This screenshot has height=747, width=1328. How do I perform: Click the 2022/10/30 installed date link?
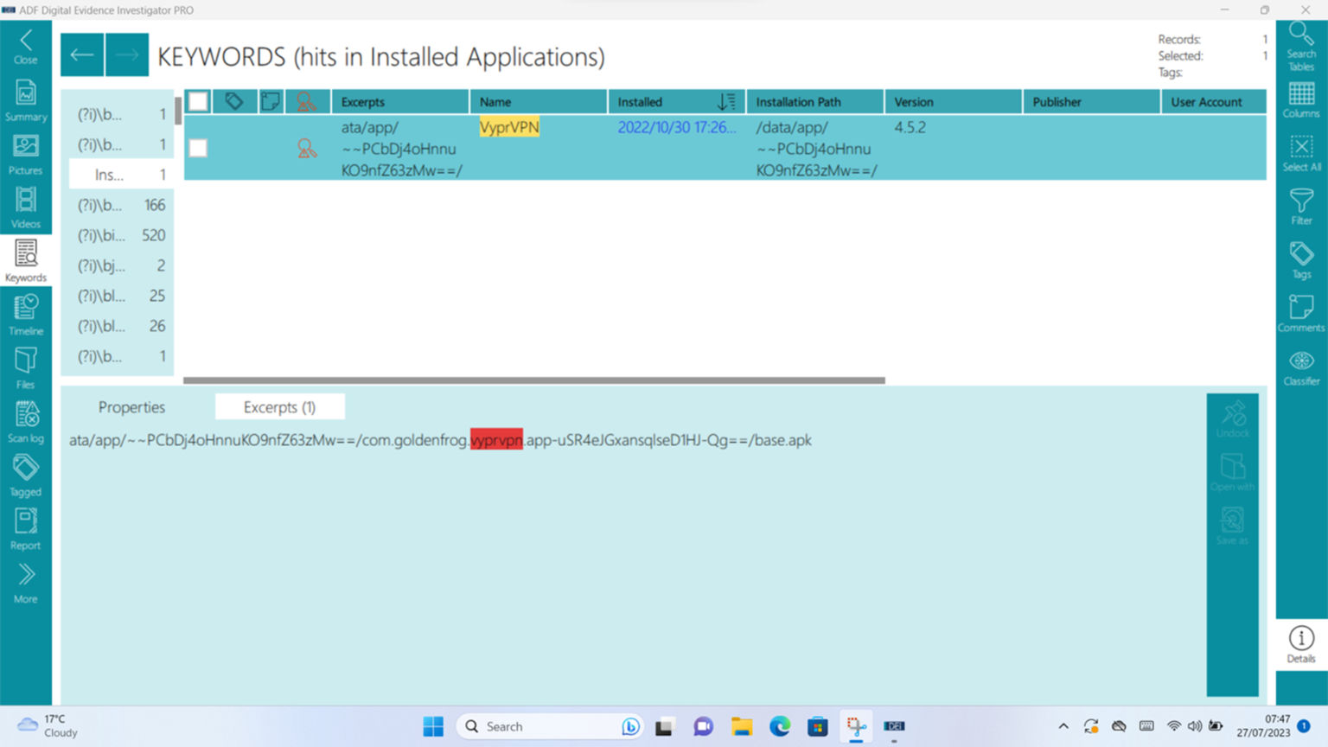[677, 127]
